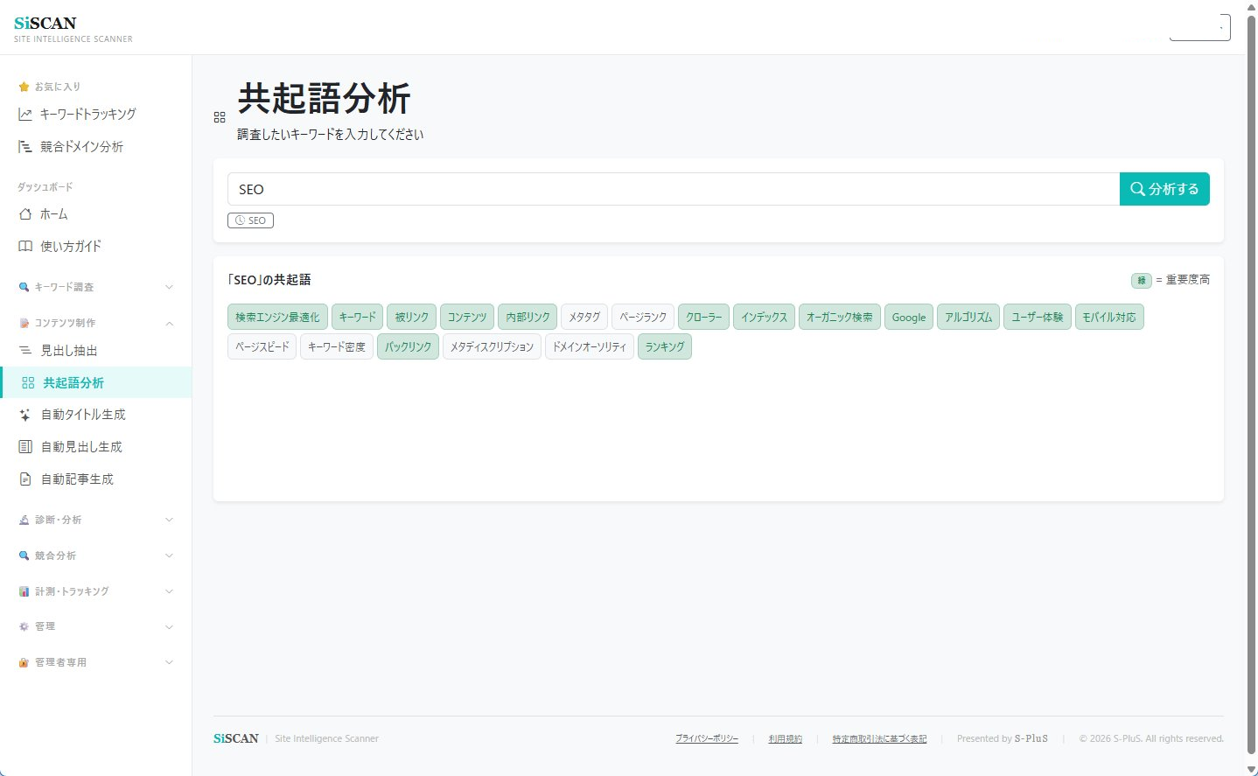Image resolution: width=1258 pixels, height=776 pixels.
Task: Go to ホーム menu item
Action: tap(96, 214)
